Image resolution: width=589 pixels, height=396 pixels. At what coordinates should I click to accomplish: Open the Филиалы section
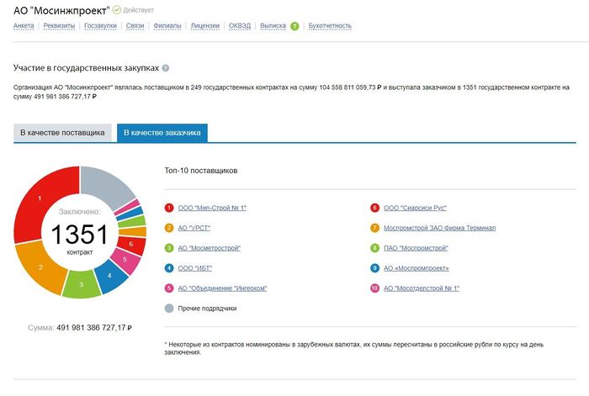pos(167,26)
